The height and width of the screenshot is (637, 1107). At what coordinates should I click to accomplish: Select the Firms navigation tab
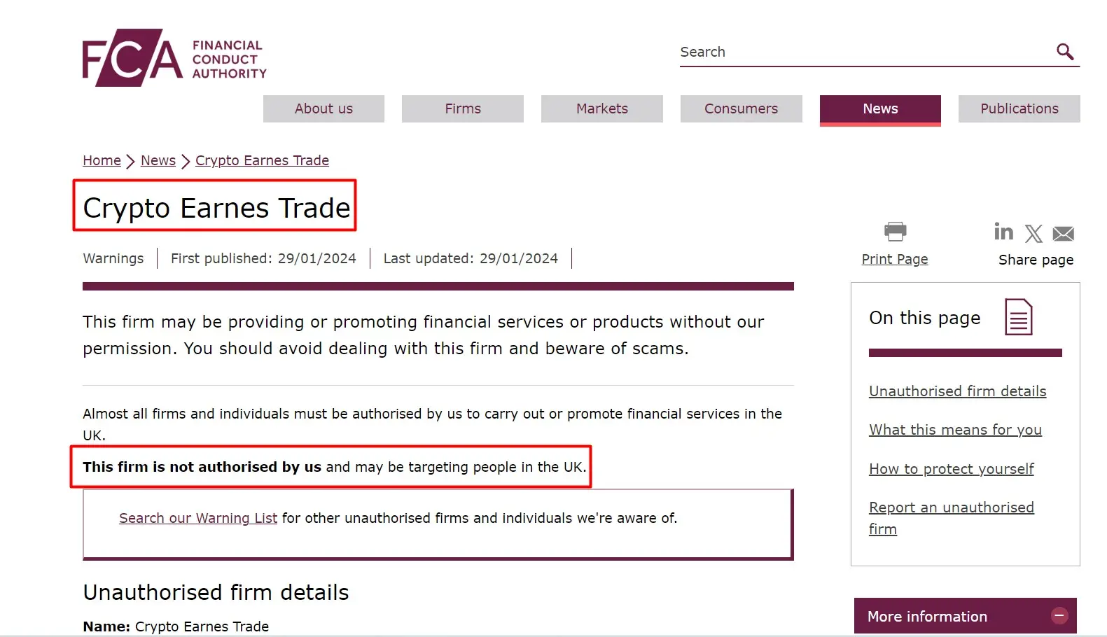point(462,108)
